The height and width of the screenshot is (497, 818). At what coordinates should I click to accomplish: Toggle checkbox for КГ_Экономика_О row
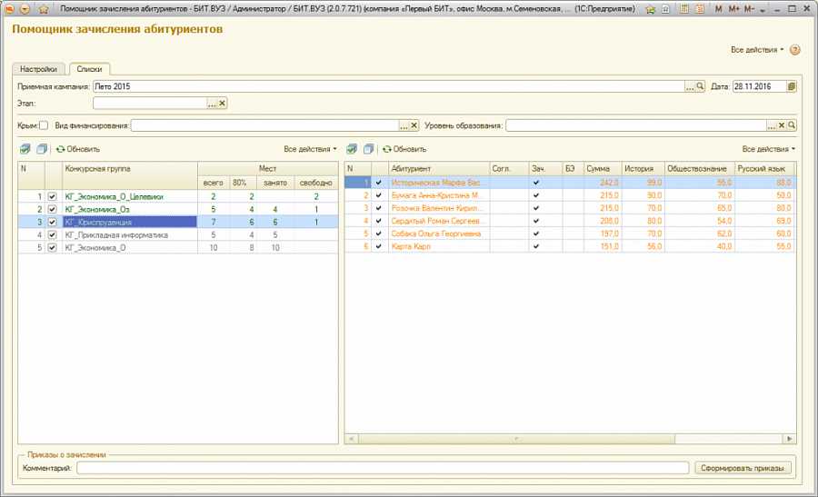[x=52, y=248]
